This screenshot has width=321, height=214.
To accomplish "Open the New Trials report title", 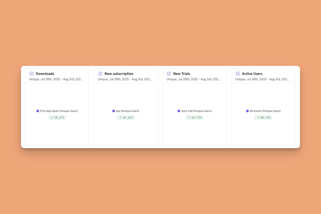I will pos(182,74).
